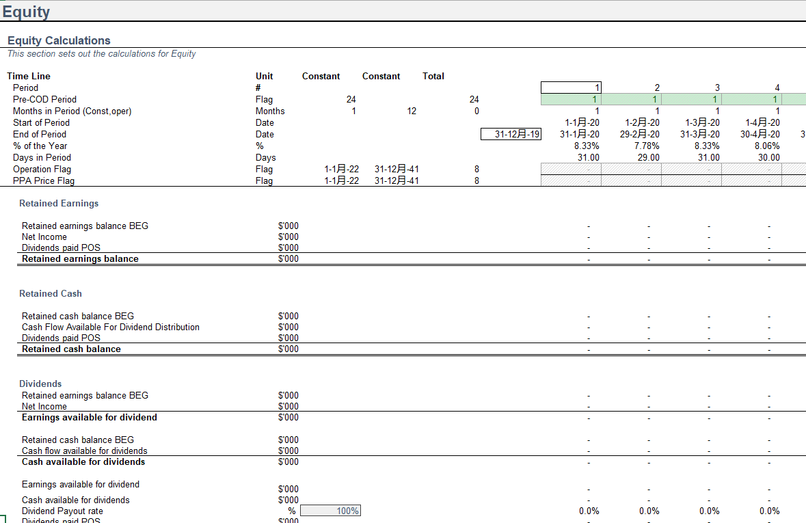Select the Retained Cash section heading
This screenshot has height=523, width=806.
coord(51,293)
